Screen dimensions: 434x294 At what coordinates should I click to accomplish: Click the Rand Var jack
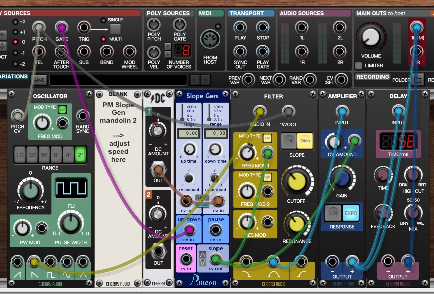pyautogui.click(x=310, y=79)
